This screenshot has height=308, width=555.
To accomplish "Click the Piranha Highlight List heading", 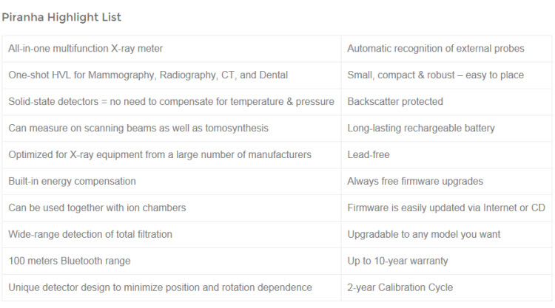I will (61, 16).
